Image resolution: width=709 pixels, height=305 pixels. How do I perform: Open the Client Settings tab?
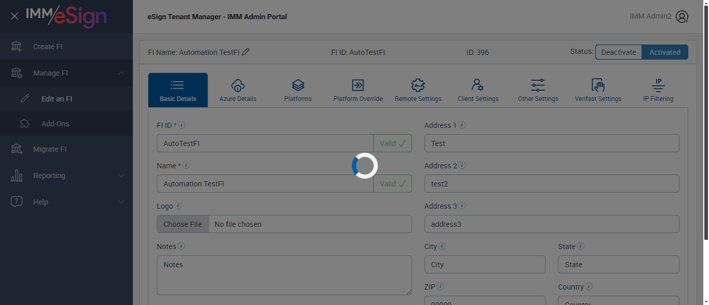[478, 90]
